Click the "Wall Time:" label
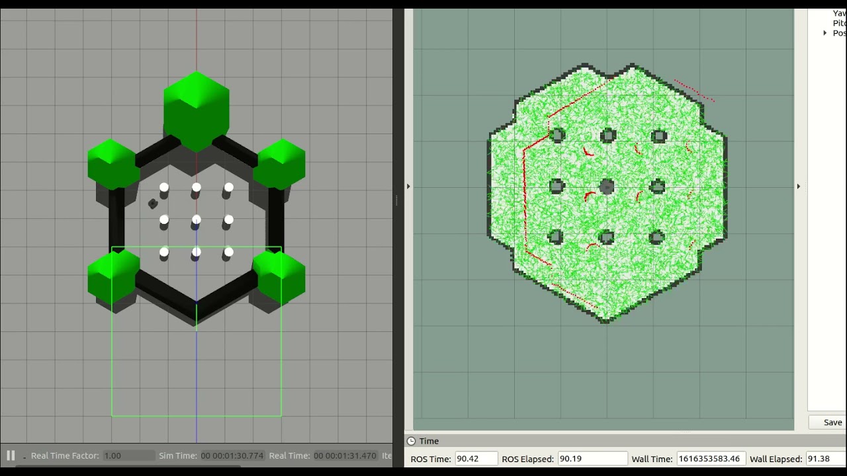This screenshot has width=847, height=476. (652, 459)
